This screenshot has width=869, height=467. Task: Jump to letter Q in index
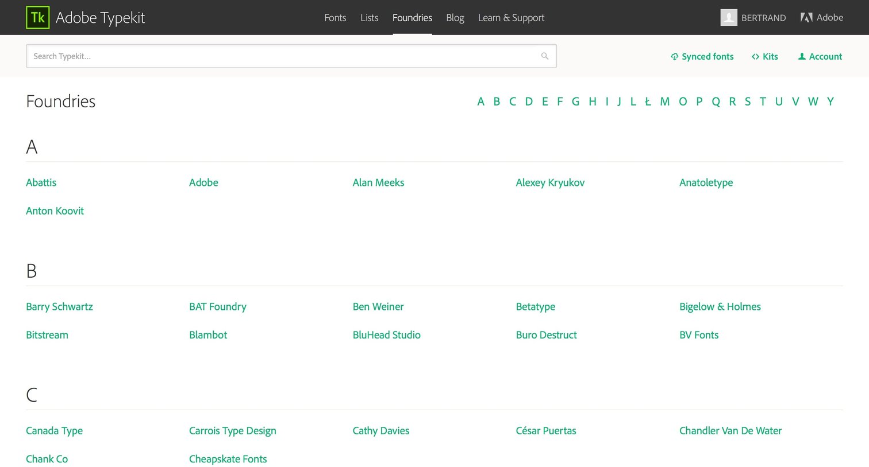716,102
